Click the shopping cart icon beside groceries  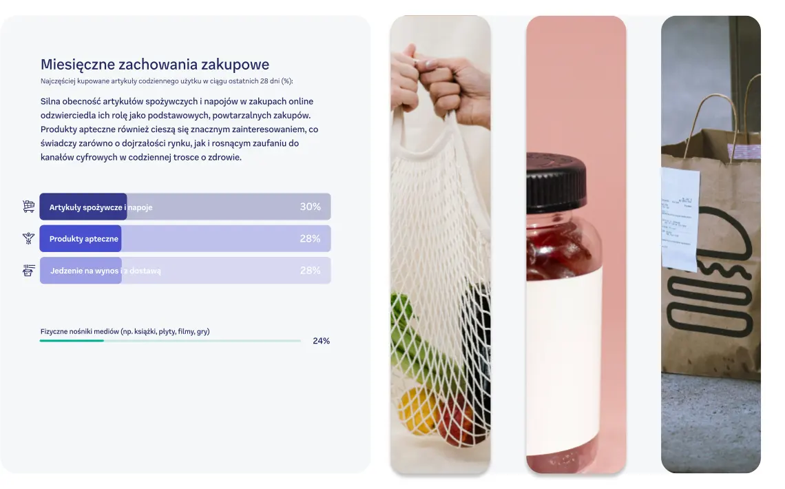(x=28, y=206)
